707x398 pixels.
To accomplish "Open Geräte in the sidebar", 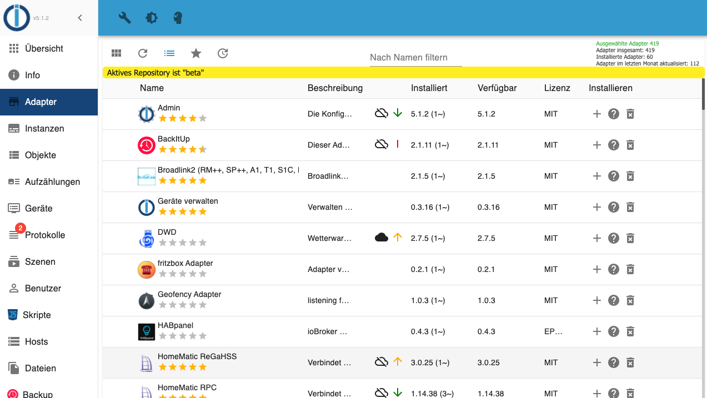I will pos(49,209).
